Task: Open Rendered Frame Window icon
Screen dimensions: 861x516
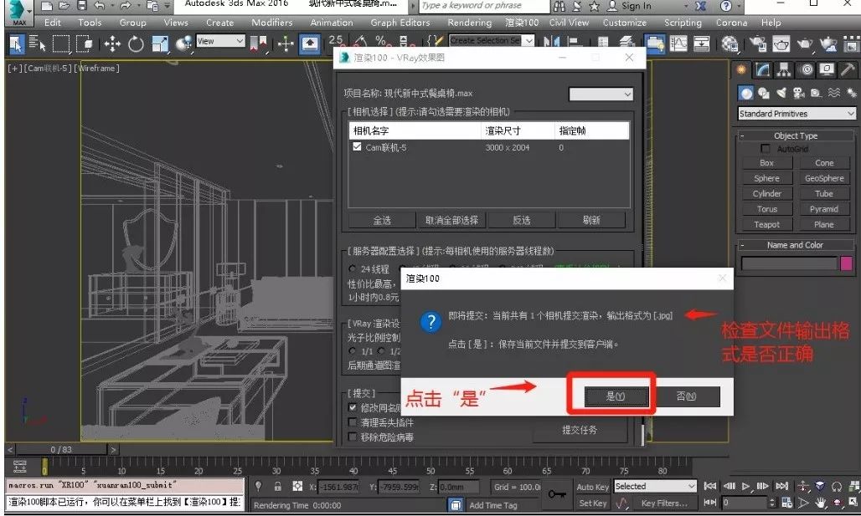Action: [x=781, y=43]
